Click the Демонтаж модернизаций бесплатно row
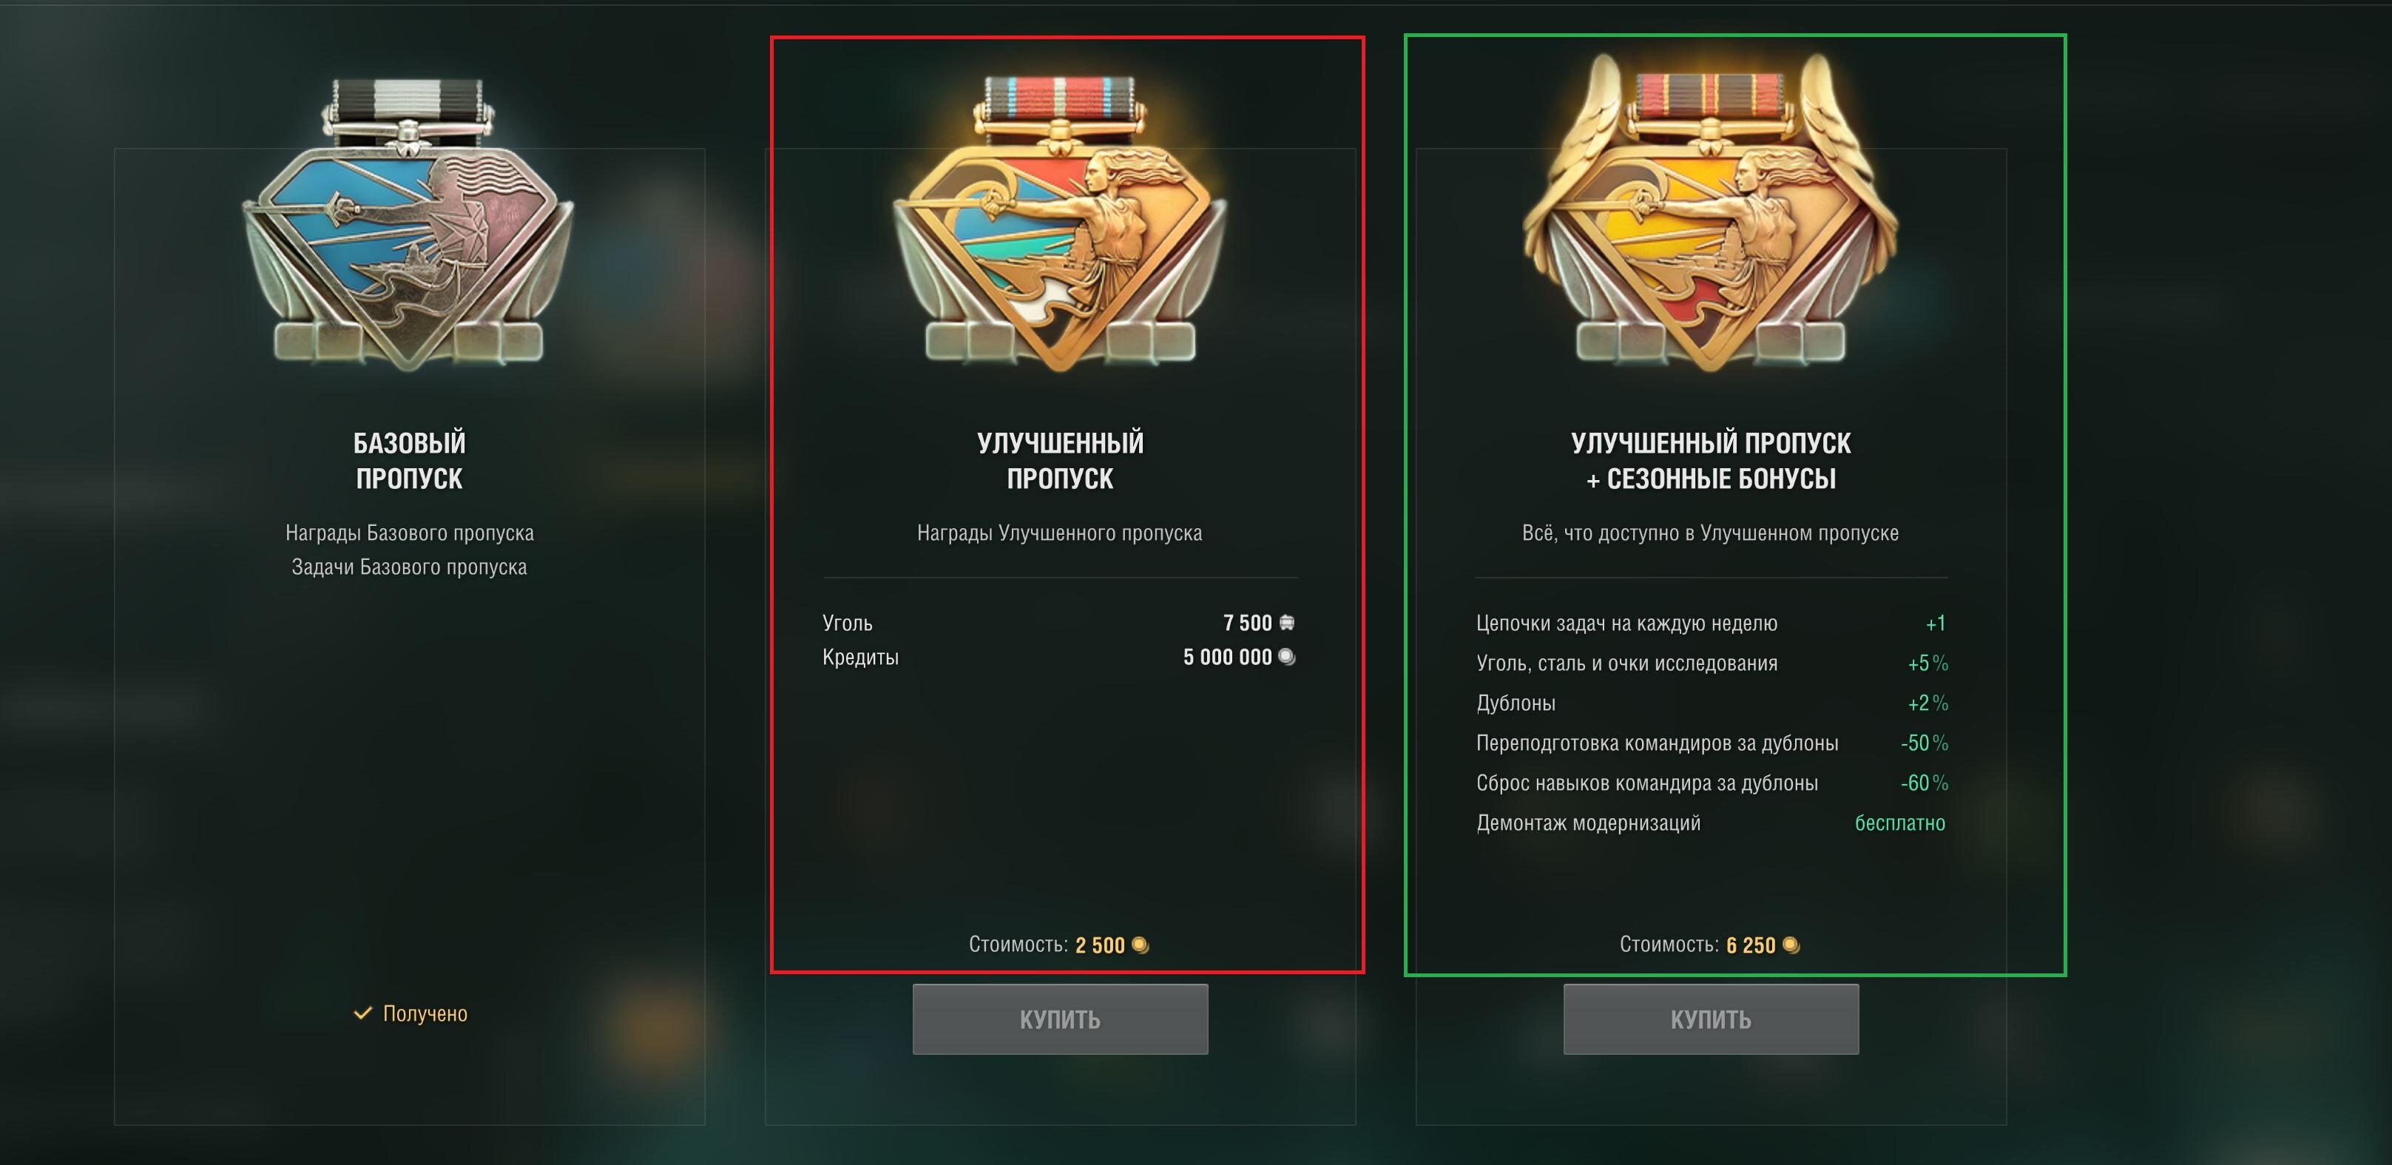The width and height of the screenshot is (2392, 1165). tap(1711, 823)
